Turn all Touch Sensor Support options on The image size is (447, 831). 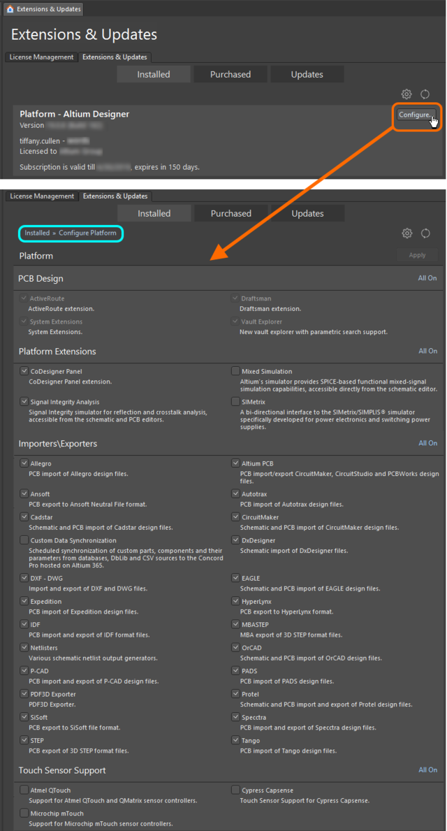click(427, 769)
